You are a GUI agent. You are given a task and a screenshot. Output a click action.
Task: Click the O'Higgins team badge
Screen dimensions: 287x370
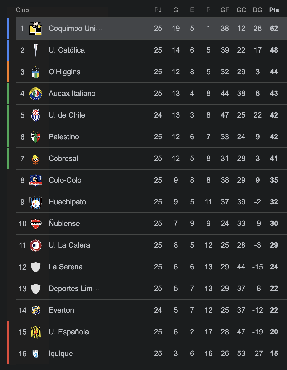click(36, 72)
